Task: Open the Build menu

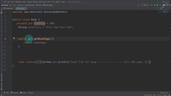Action: [x=41, y=2]
